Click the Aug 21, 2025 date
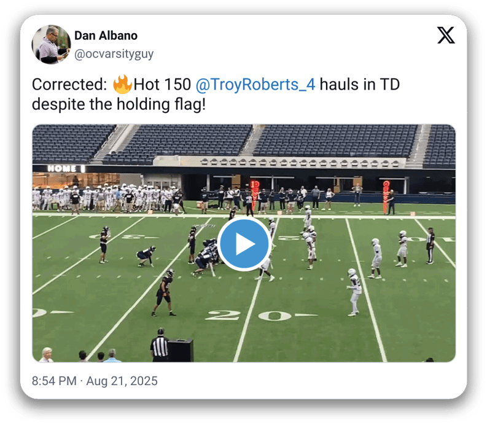 122,381
